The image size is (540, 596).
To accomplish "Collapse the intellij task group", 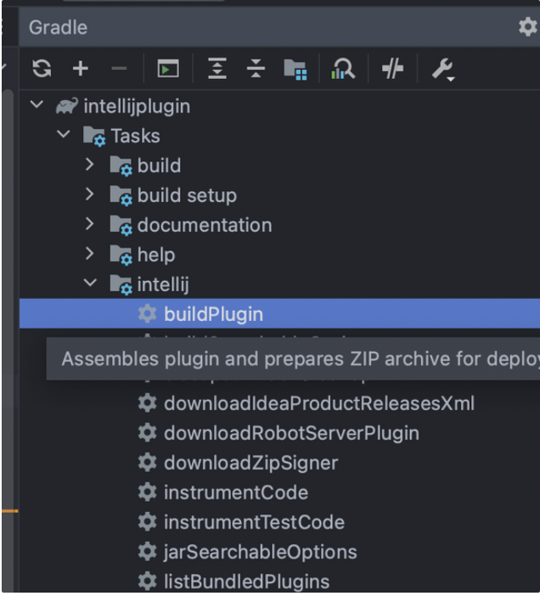I will click(90, 284).
